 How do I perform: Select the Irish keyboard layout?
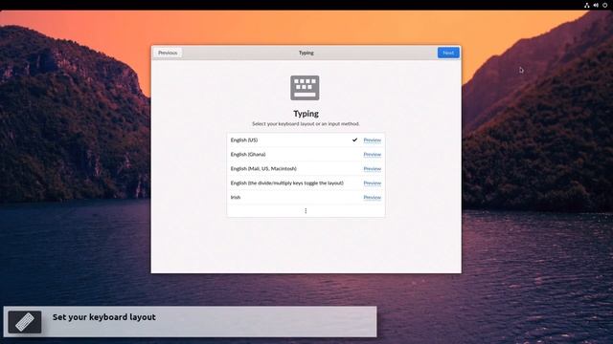coord(306,198)
